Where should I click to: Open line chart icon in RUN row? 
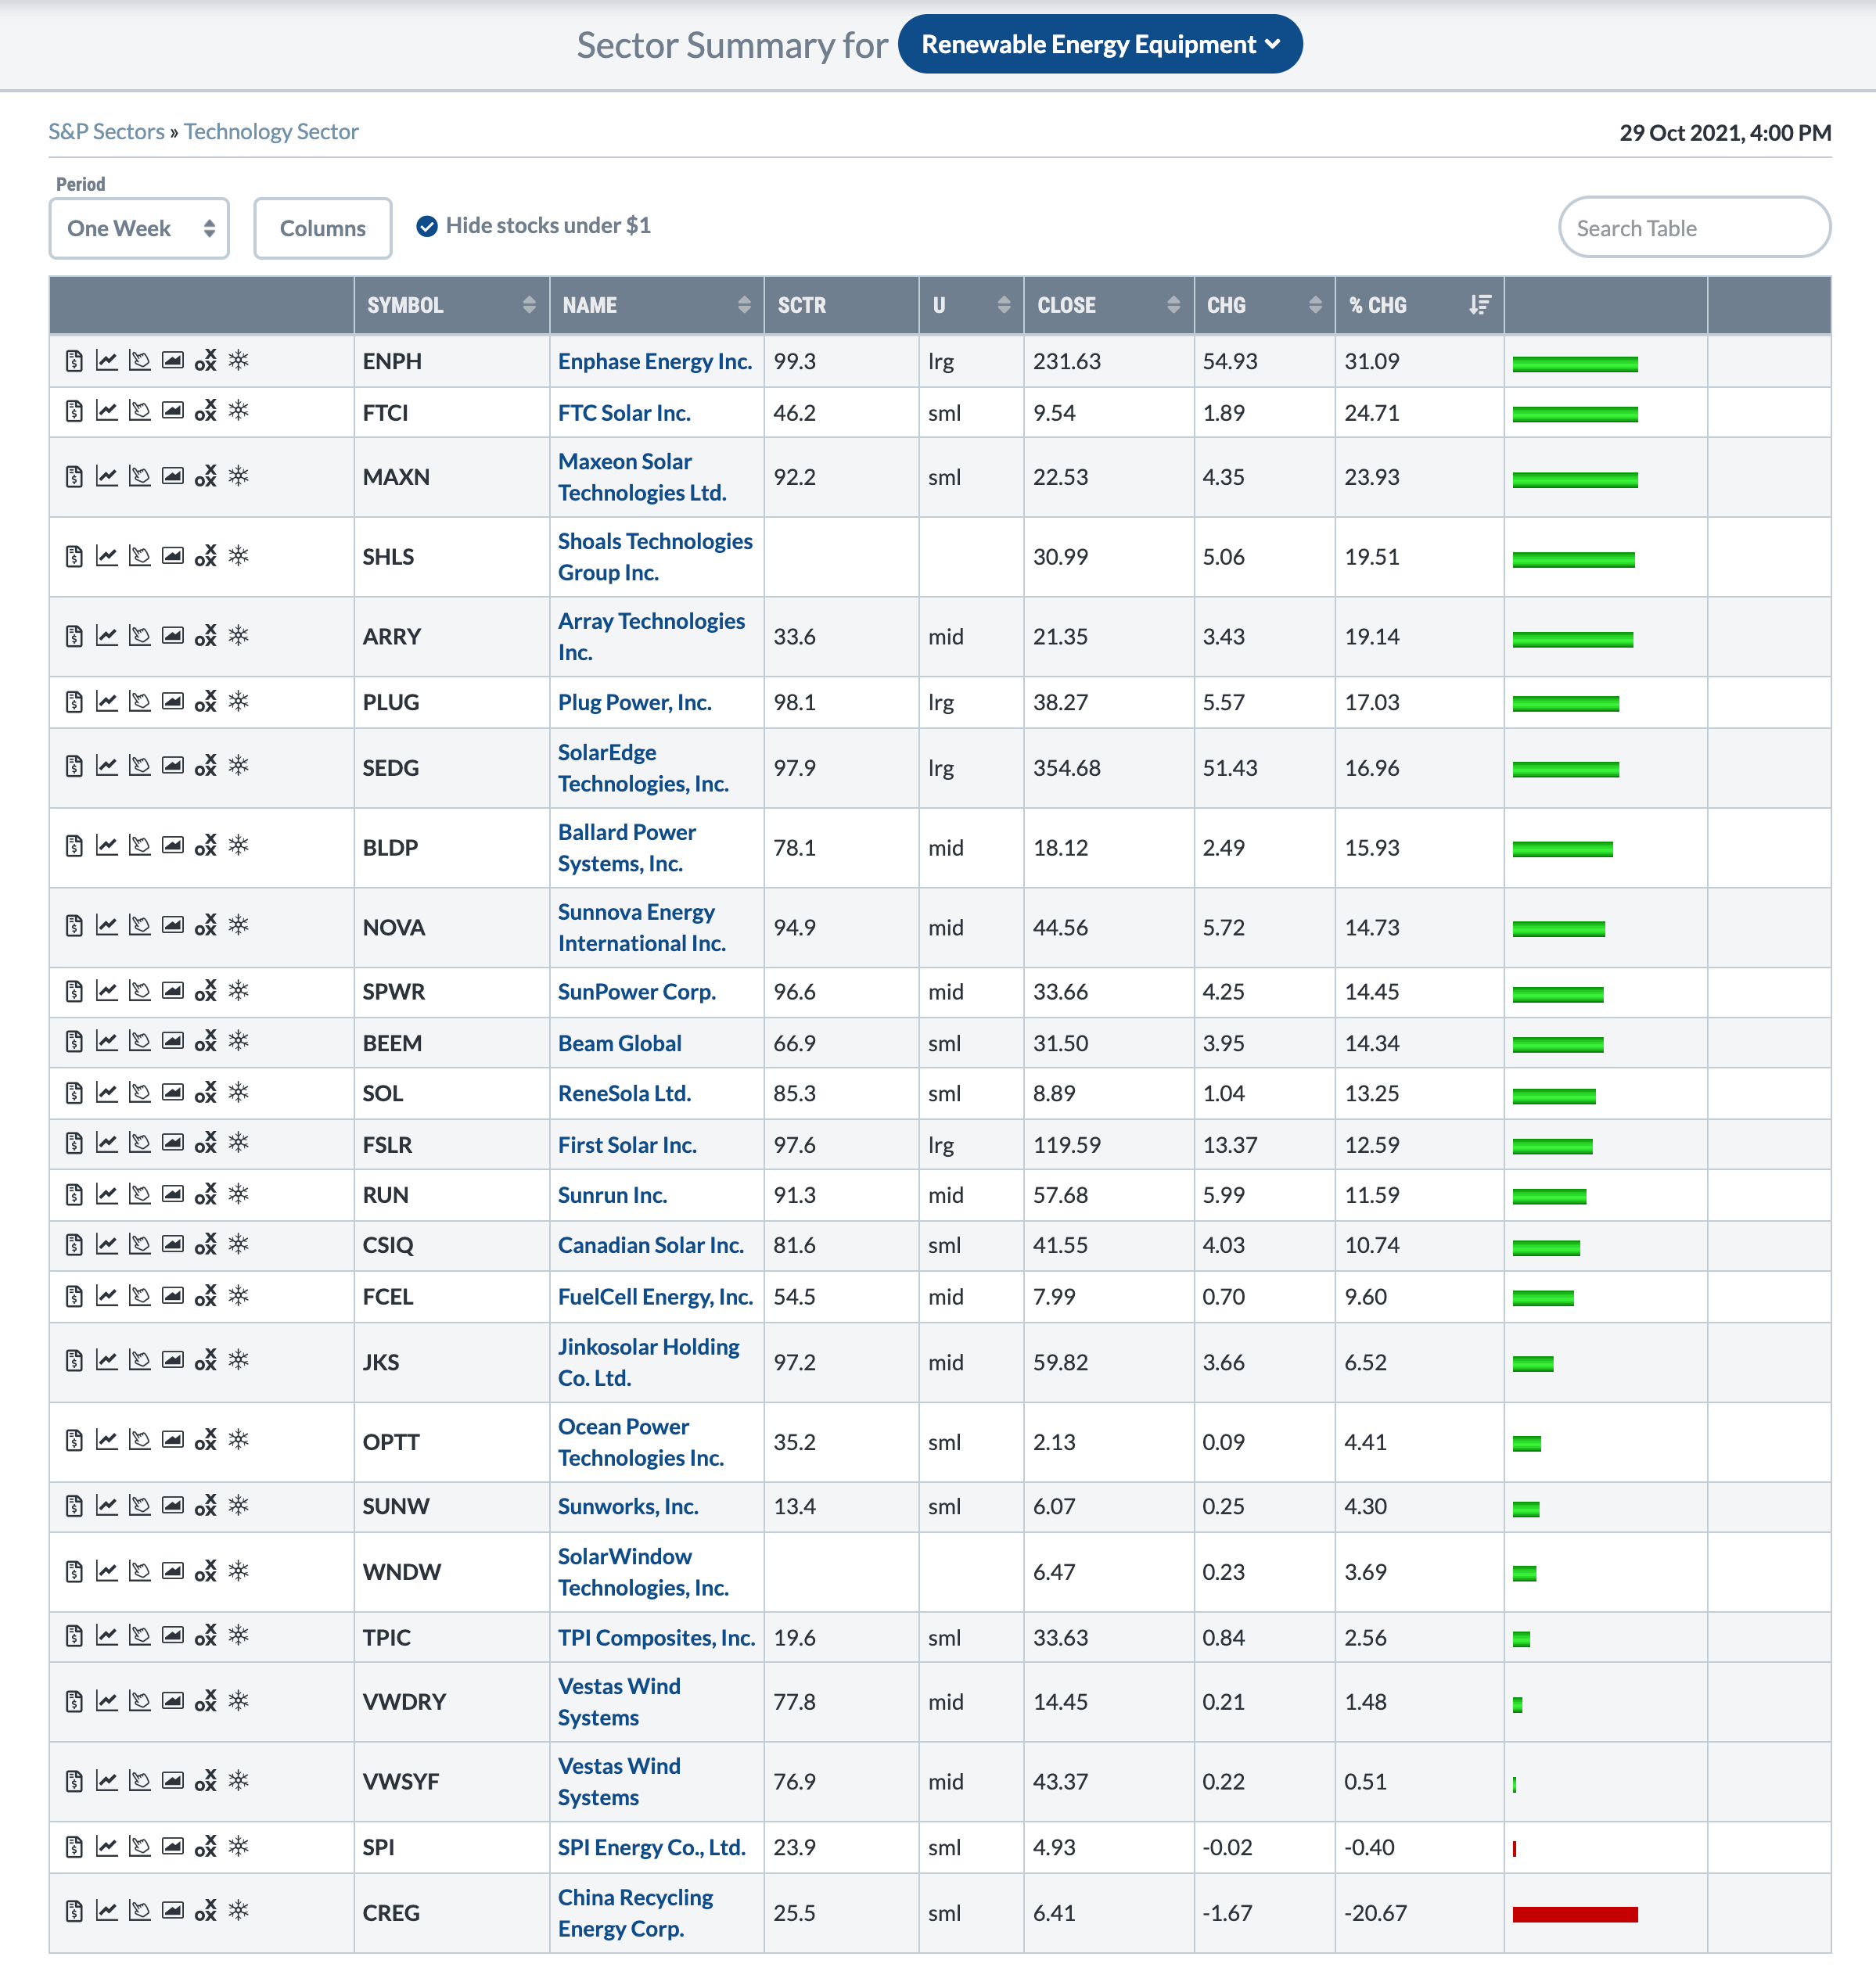click(107, 1194)
